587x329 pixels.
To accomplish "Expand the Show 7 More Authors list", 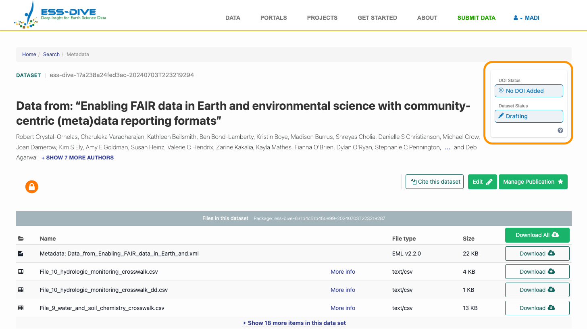I will point(77,158).
